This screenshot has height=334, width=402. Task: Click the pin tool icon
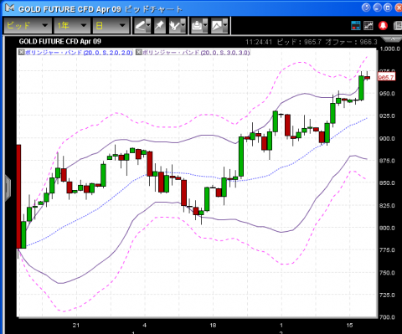(160, 26)
